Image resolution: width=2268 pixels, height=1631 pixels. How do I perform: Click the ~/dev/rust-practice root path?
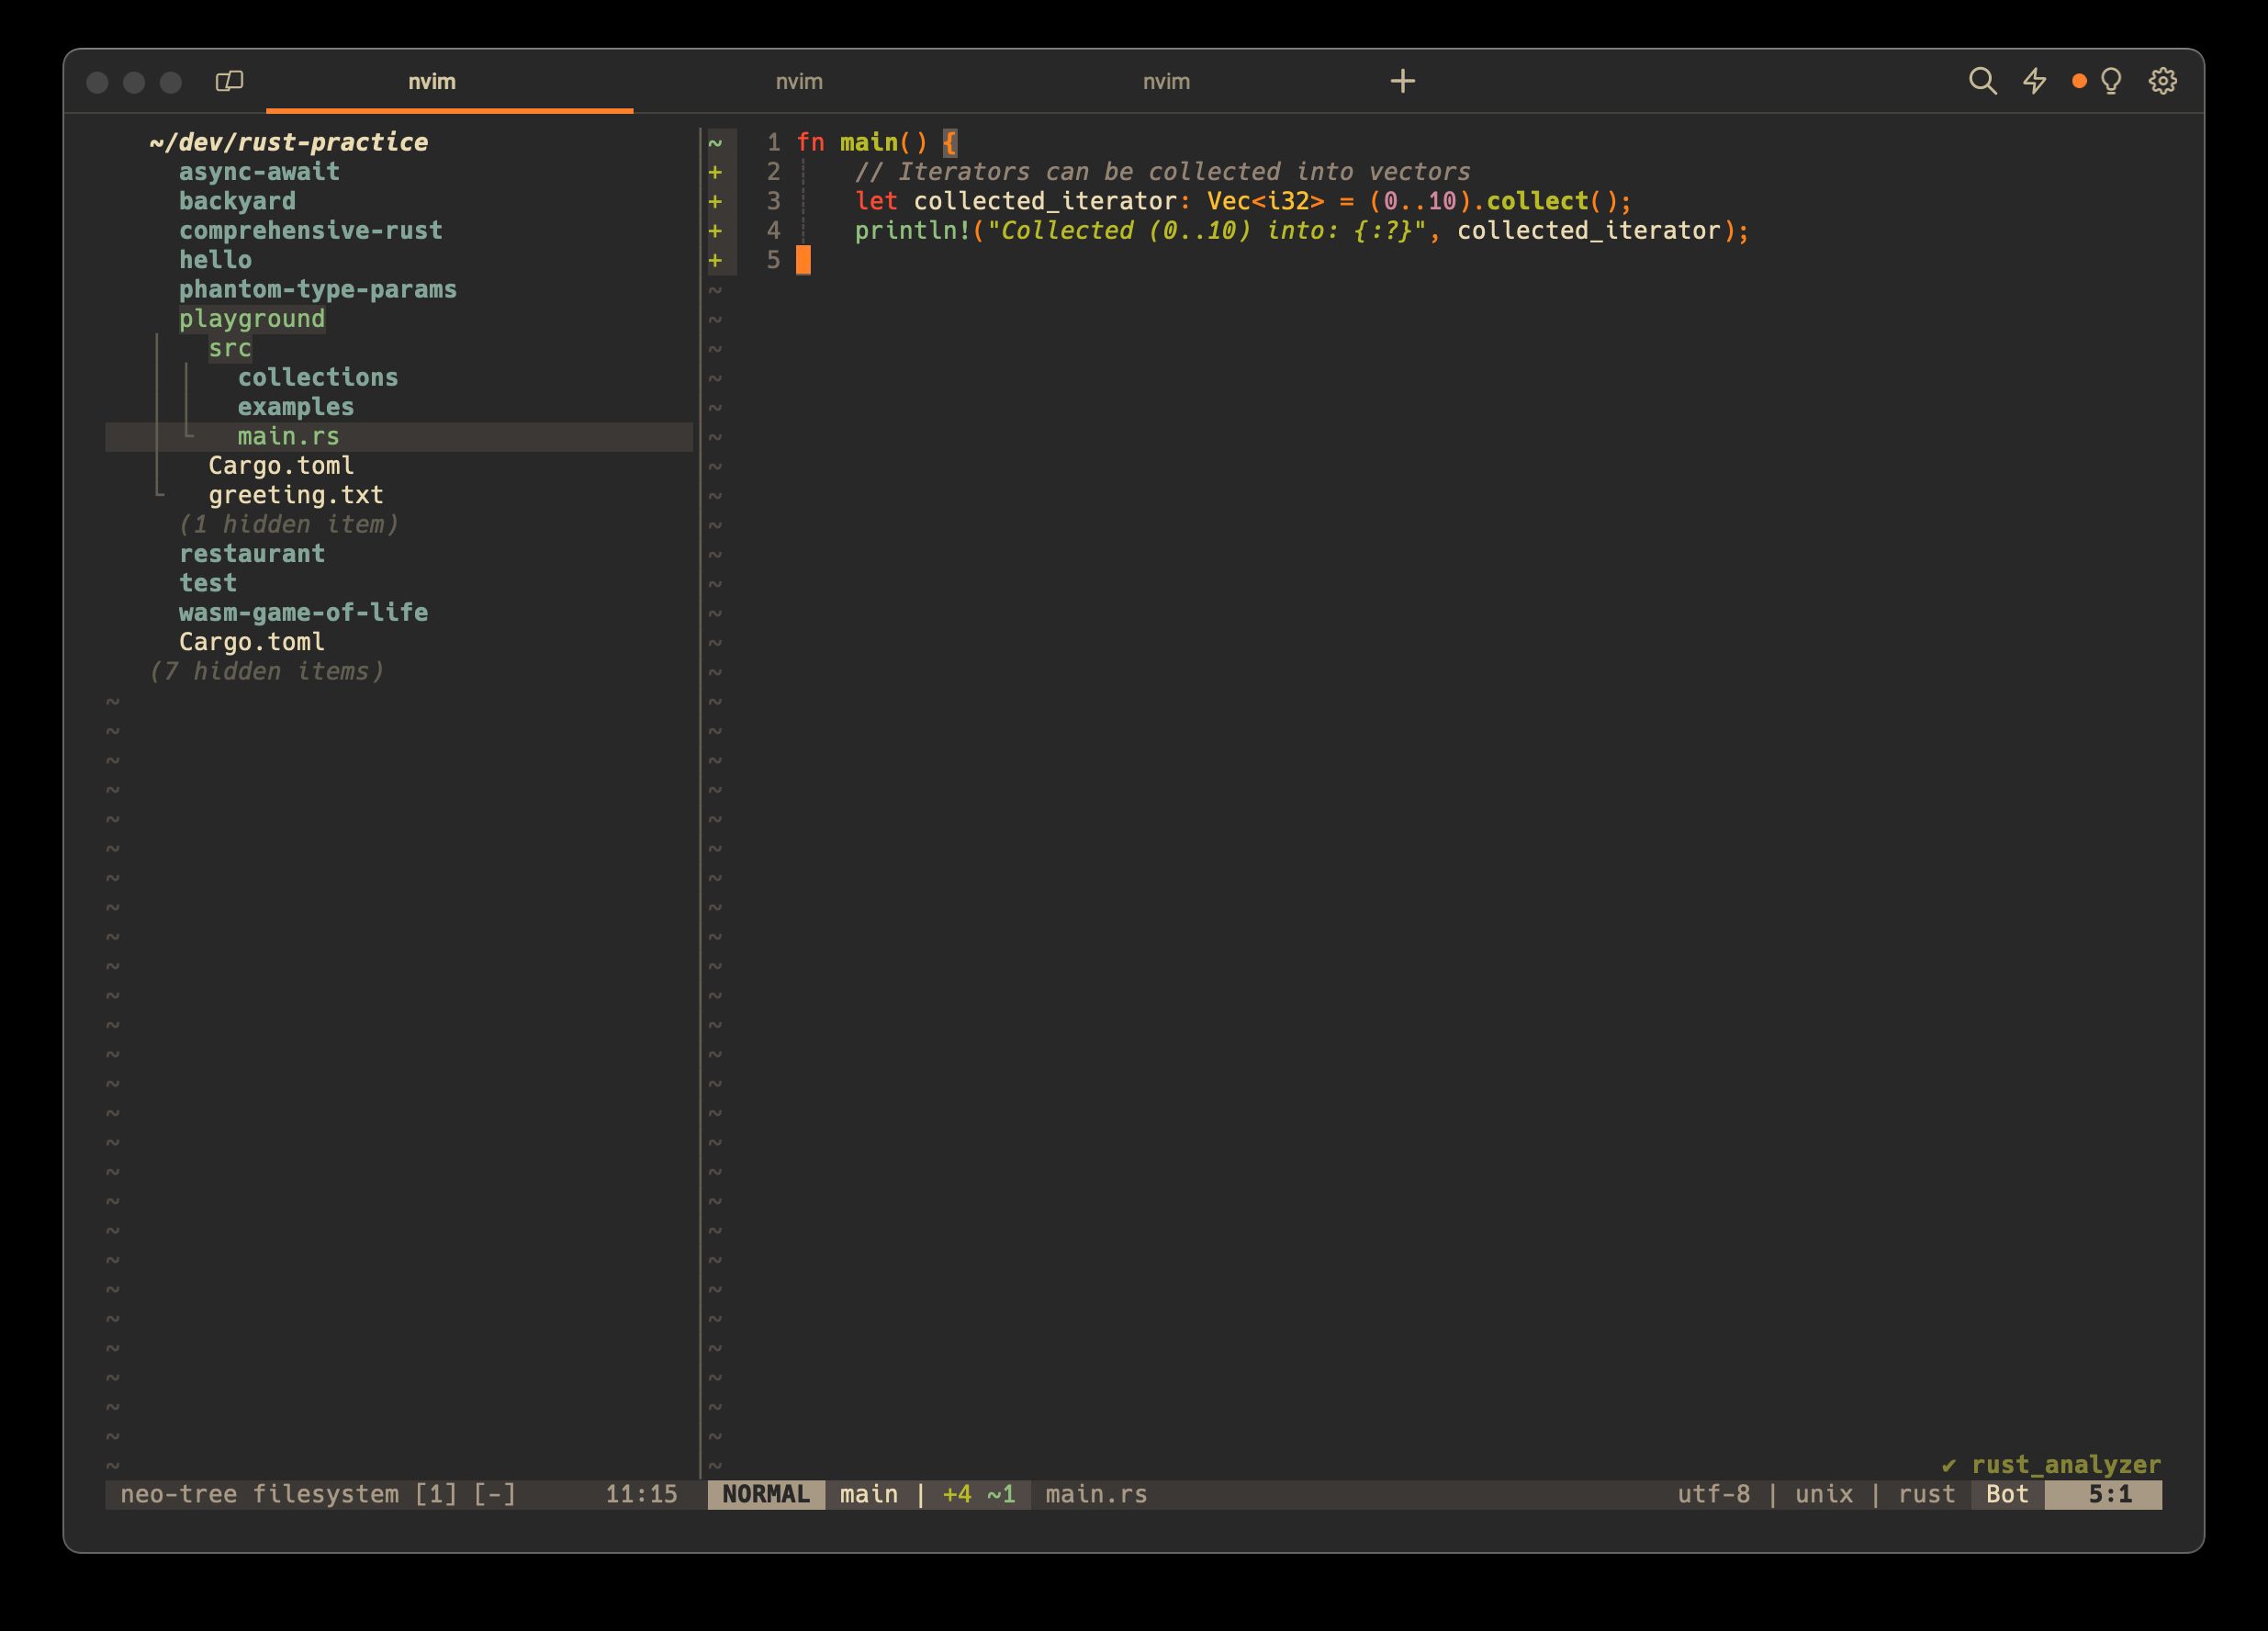pos(288,142)
